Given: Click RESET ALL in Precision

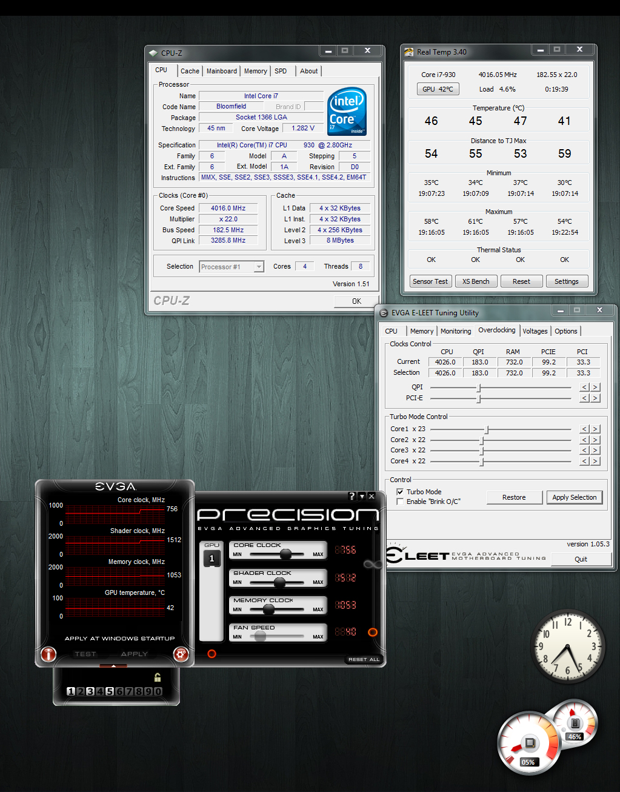Looking at the screenshot, I should 364,659.
